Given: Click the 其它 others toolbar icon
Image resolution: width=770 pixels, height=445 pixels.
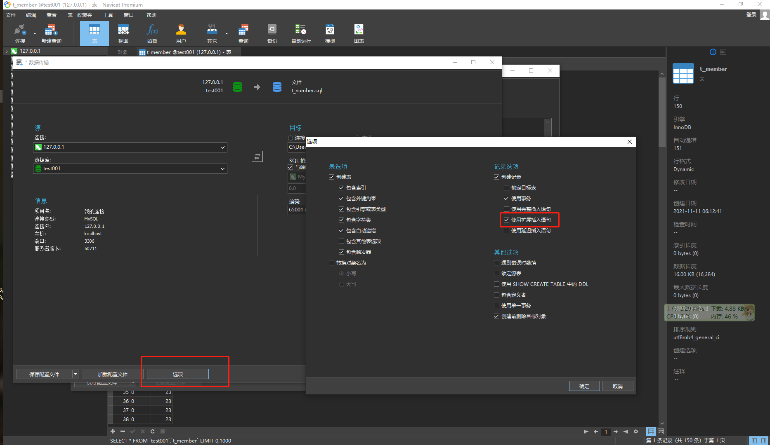Looking at the screenshot, I should [212, 33].
